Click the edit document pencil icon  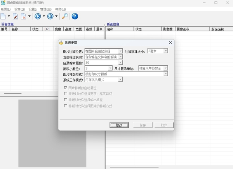click(16, 16)
